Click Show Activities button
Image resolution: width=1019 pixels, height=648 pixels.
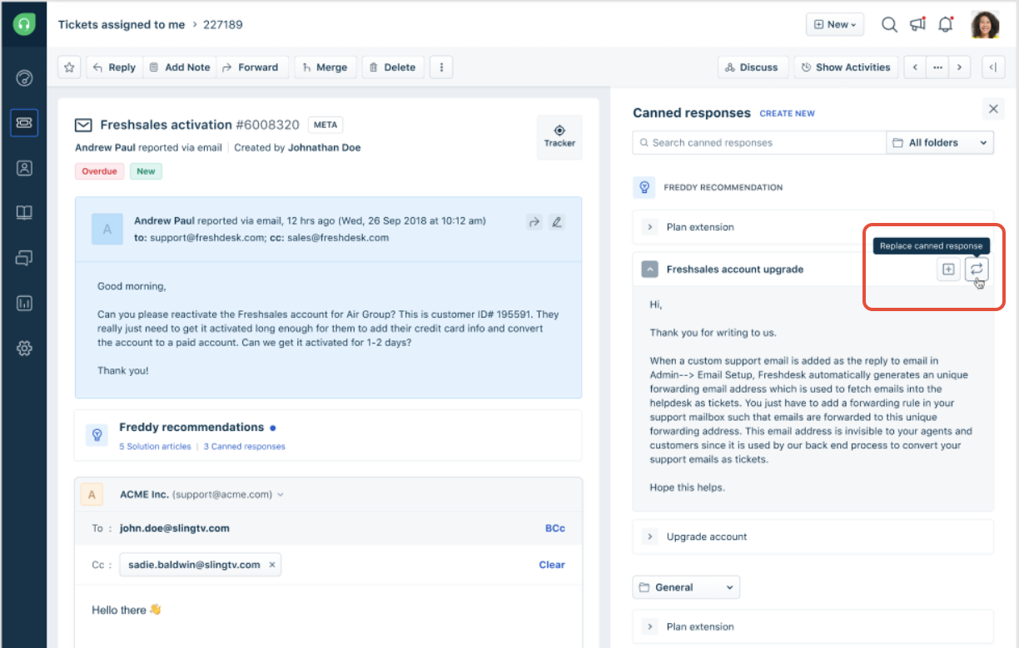pos(846,67)
